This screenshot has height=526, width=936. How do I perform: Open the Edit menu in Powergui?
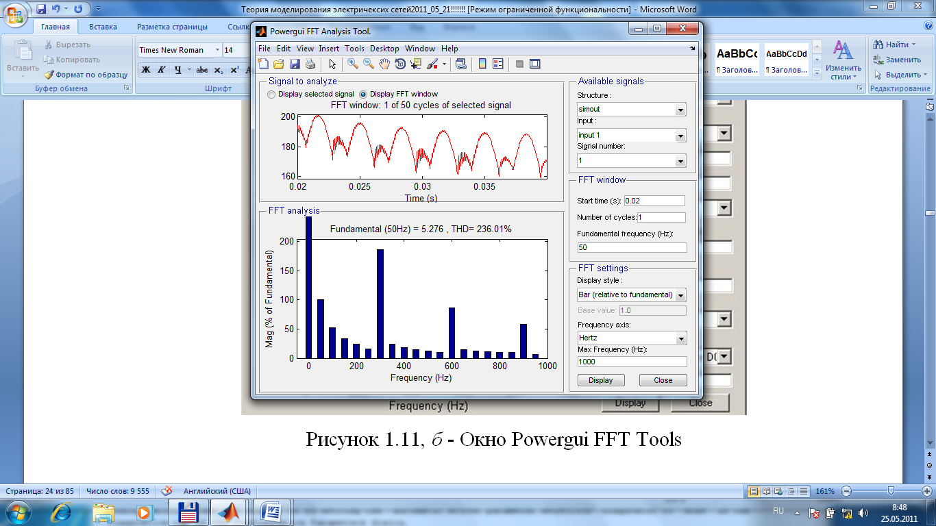point(284,49)
